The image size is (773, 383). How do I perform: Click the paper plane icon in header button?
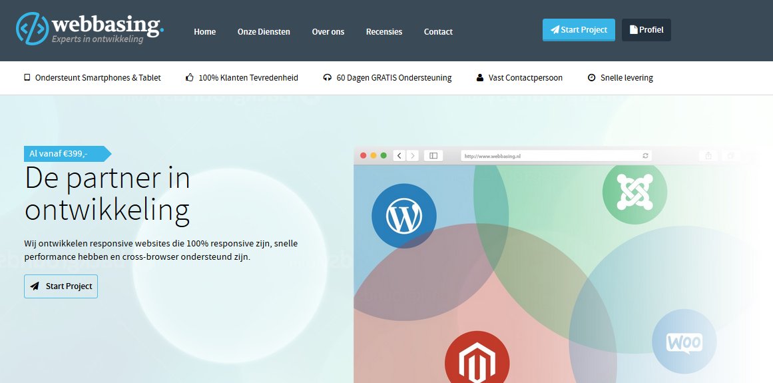555,29
